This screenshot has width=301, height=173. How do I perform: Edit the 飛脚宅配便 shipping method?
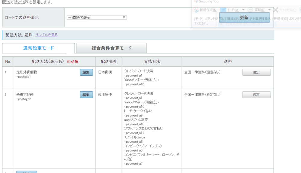[86, 95]
